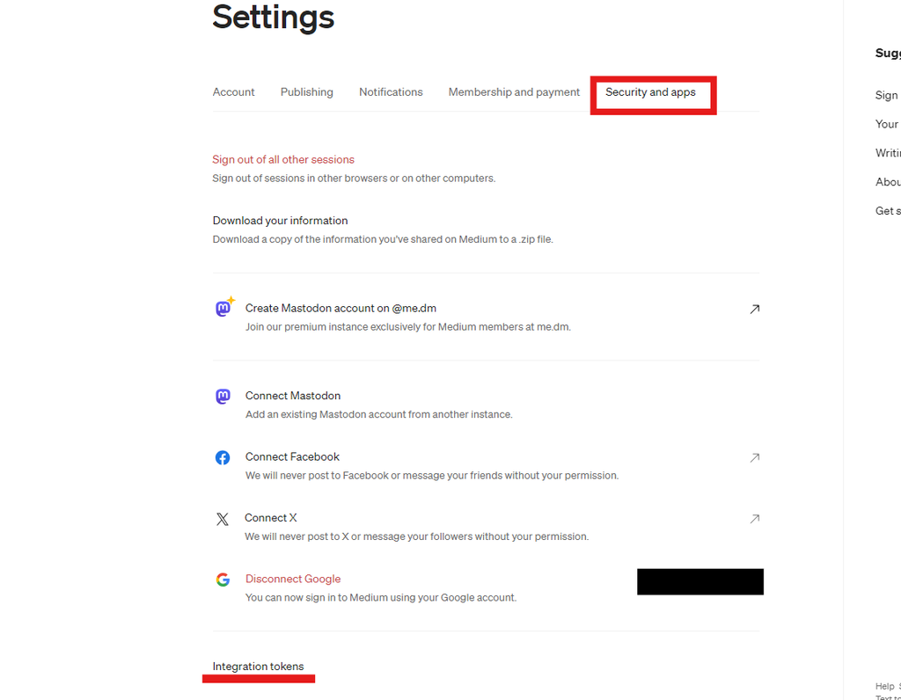Click the Mastodon icon beside "Create Mastodon account"

(224, 308)
